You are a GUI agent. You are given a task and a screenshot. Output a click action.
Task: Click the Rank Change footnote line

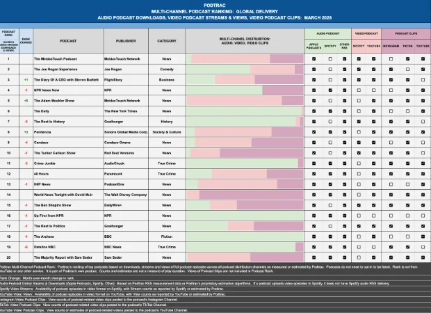[37, 278]
